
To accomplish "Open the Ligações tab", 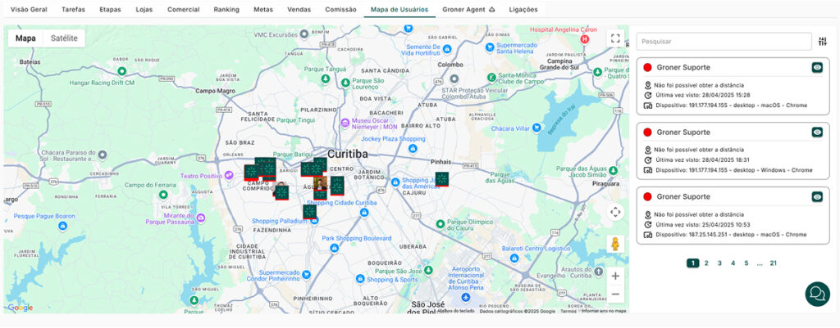I will pyautogui.click(x=525, y=9).
